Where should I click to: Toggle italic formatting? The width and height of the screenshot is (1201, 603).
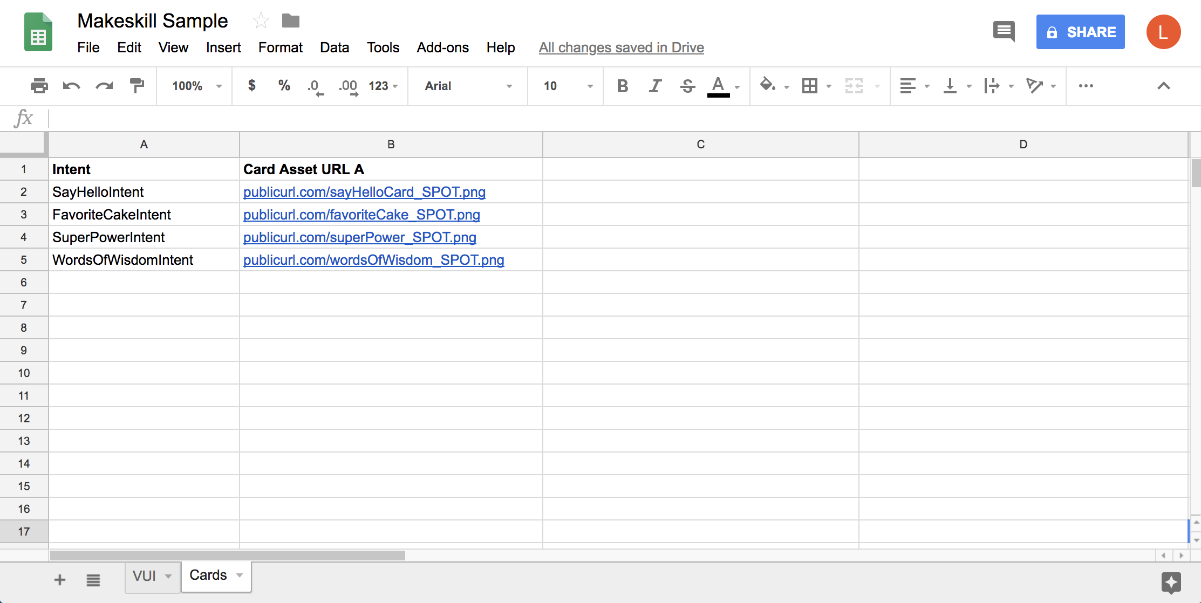tap(655, 86)
